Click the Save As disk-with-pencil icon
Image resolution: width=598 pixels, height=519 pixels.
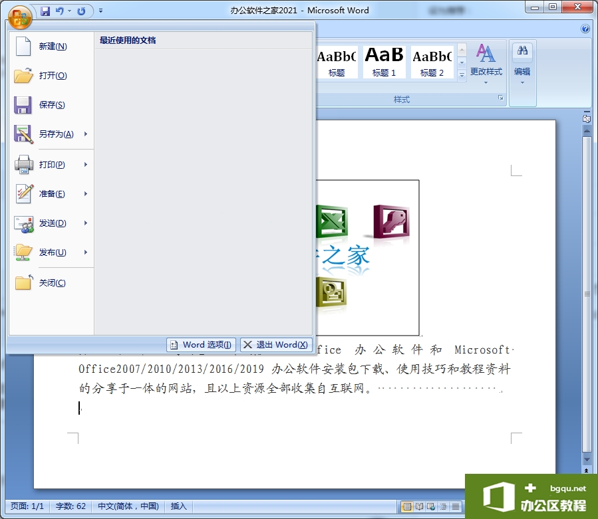click(x=23, y=134)
